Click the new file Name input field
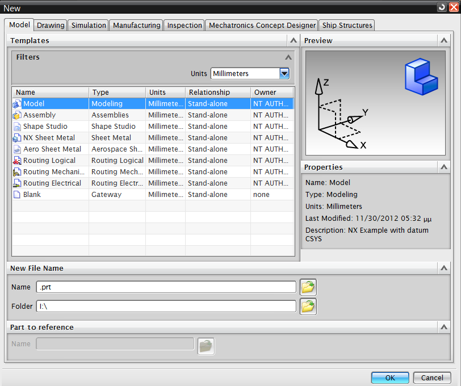This screenshot has width=461, height=386. [x=166, y=287]
